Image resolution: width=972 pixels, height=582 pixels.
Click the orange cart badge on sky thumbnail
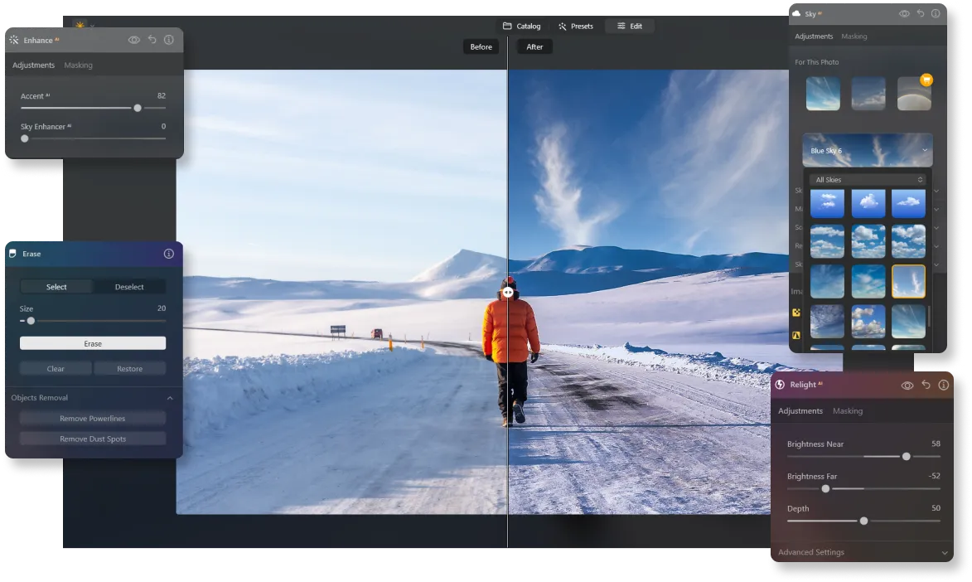[926, 80]
